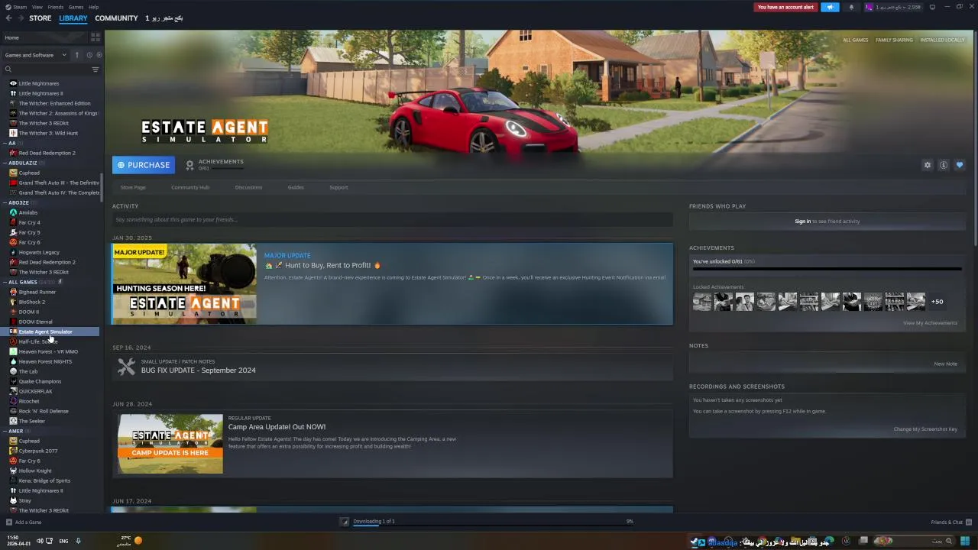Click the blue PURCHASE button

tap(144, 165)
